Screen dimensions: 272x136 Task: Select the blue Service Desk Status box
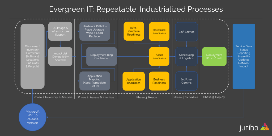[244, 56]
